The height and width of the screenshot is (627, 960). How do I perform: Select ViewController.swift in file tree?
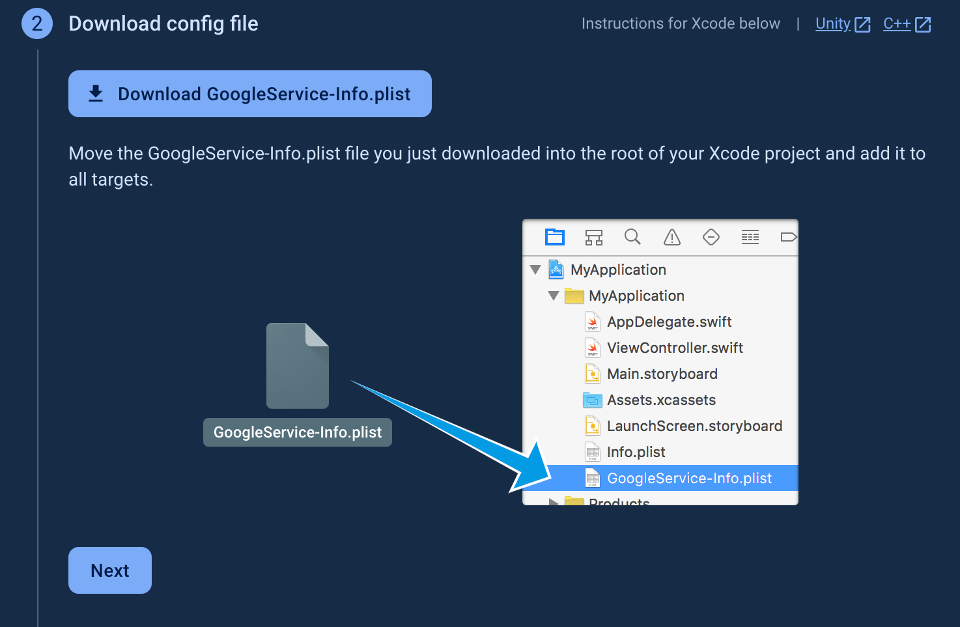pos(660,348)
